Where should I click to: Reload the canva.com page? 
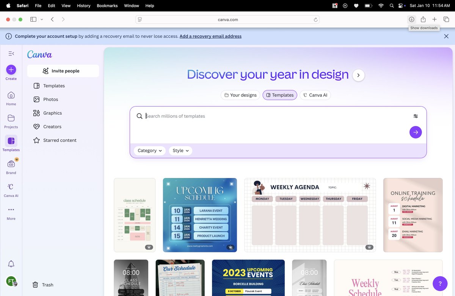[x=315, y=19]
